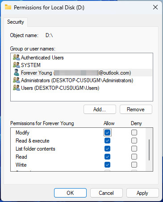Uncheck Allow for Modify permission
Image resolution: width=163 pixels, height=202 pixels.
107,133
